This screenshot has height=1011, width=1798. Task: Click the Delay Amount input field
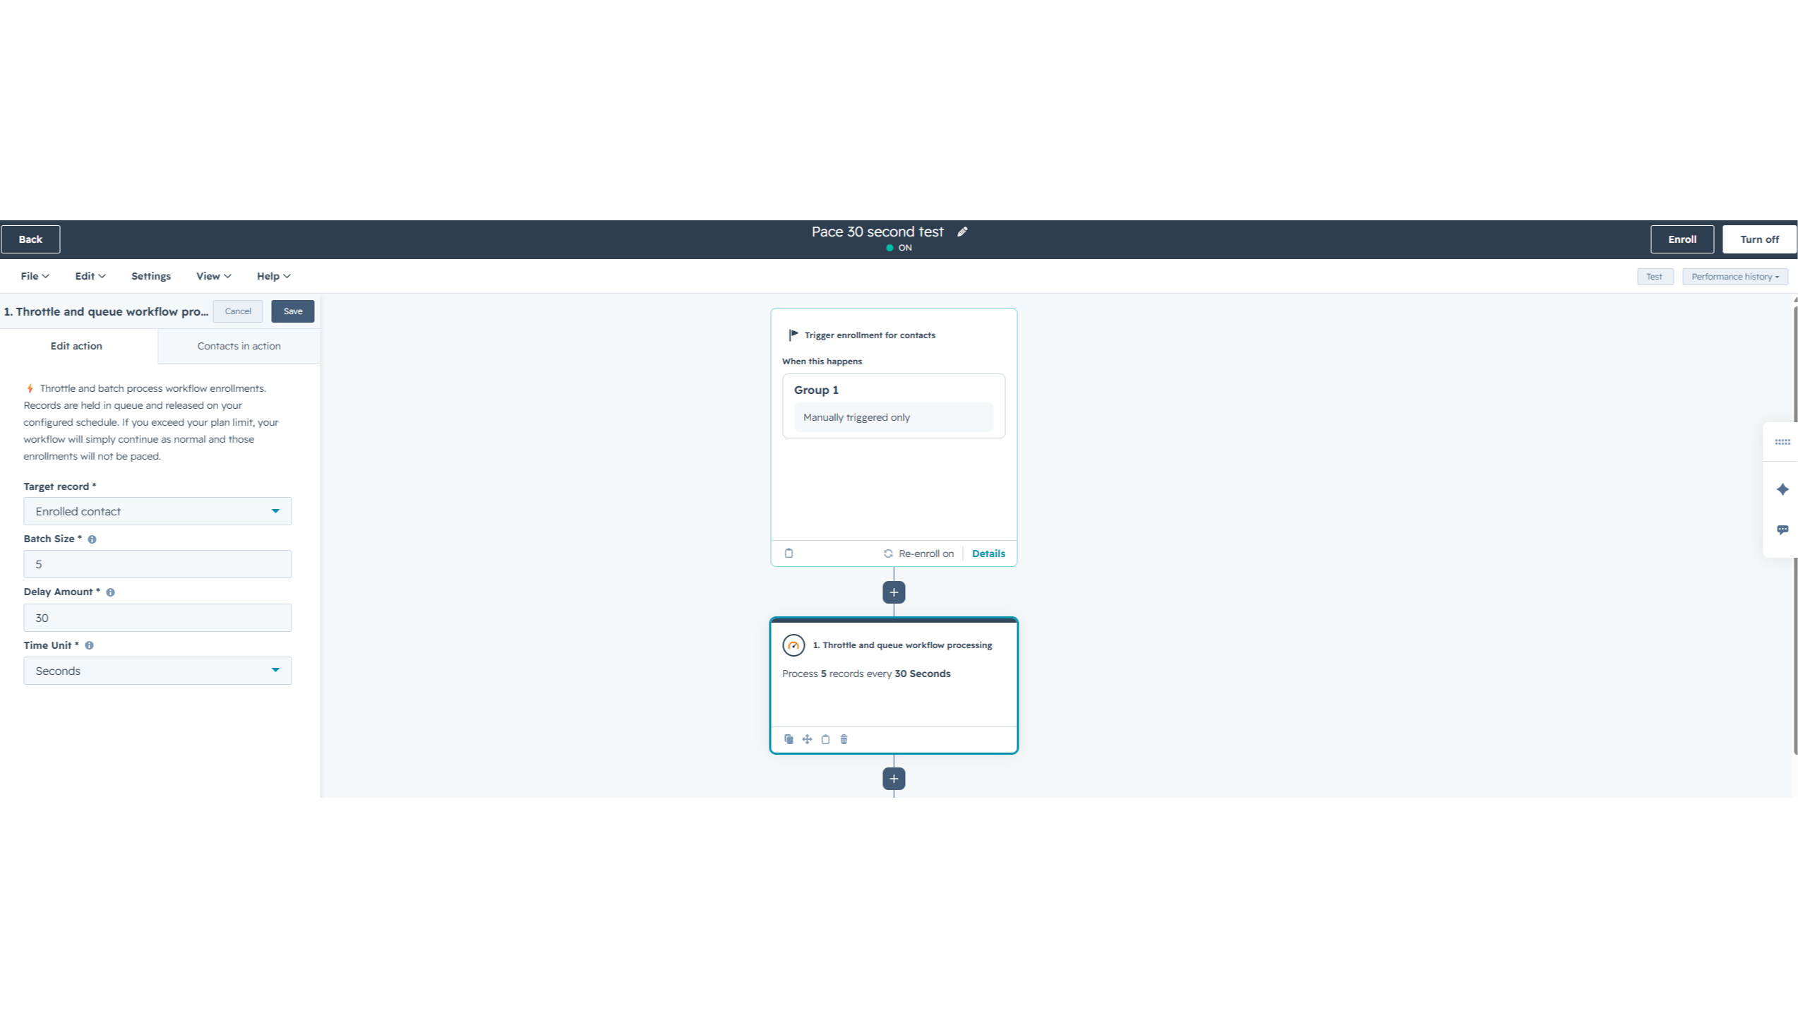click(x=157, y=618)
